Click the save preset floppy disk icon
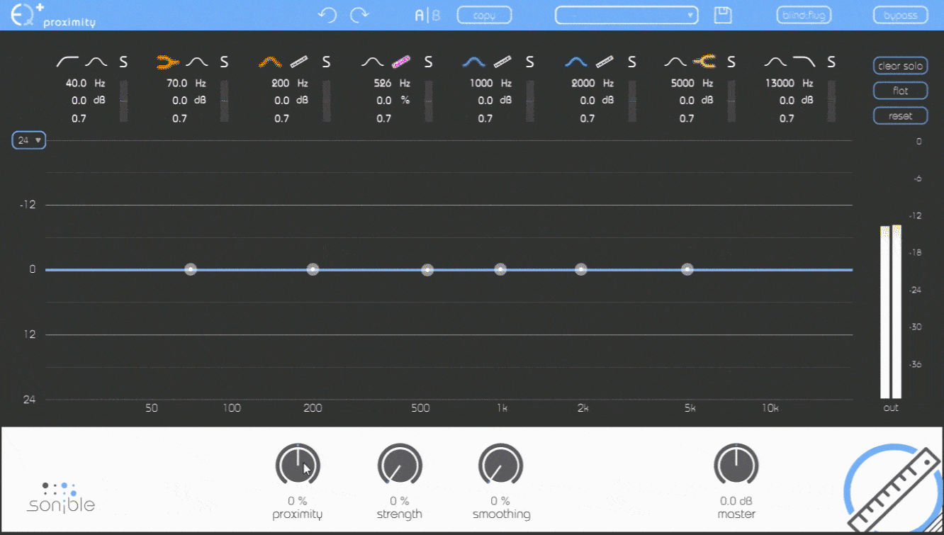 pyautogui.click(x=722, y=15)
